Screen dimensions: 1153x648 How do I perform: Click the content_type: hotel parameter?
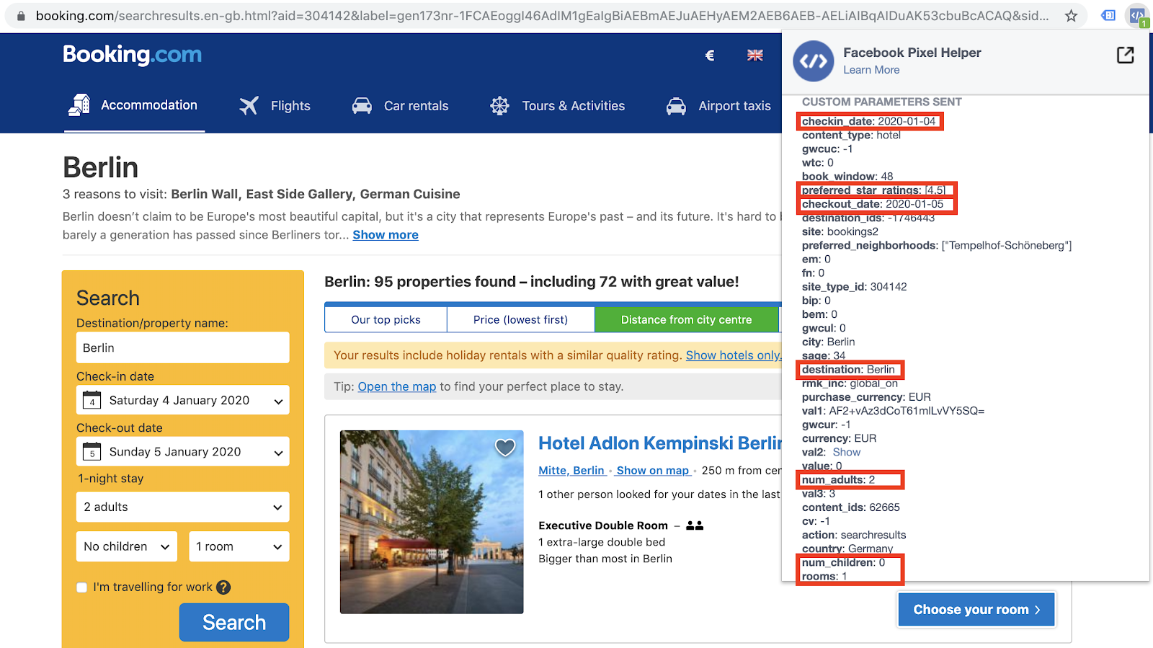point(851,136)
